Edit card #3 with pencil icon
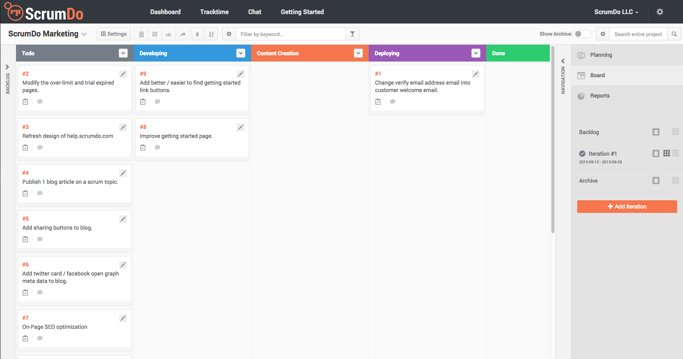 pyautogui.click(x=123, y=127)
